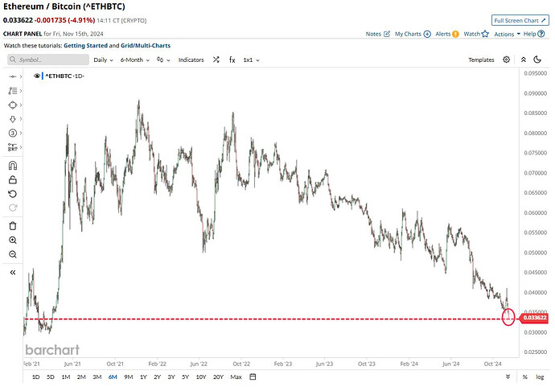The width and height of the screenshot is (555, 387).
Task: Open the Actions dropdown
Action: click(x=507, y=34)
